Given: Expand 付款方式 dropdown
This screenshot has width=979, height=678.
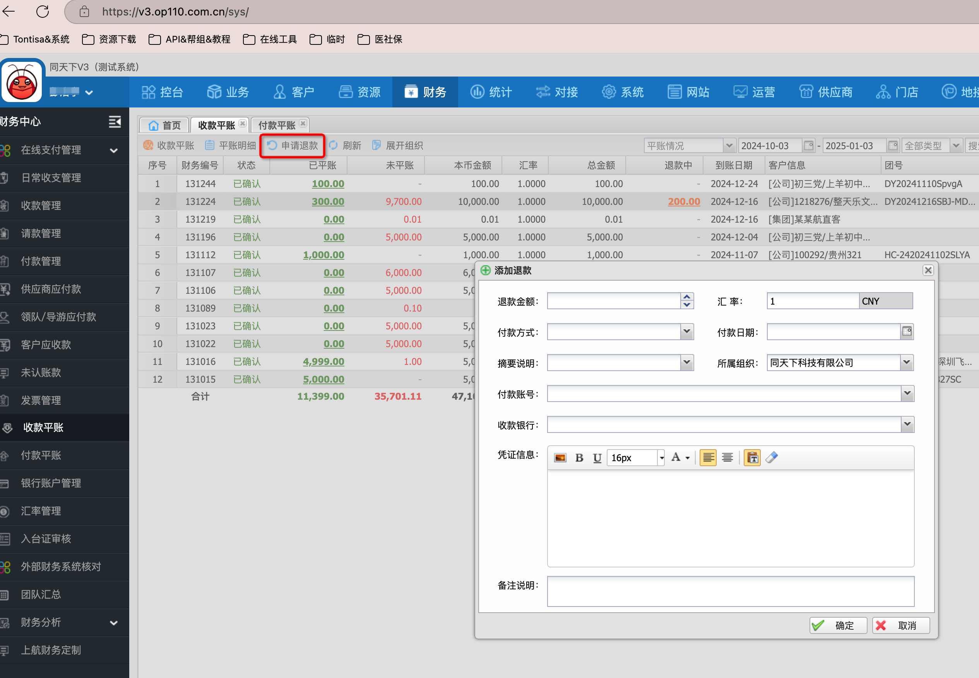Looking at the screenshot, I should [687, 332].
